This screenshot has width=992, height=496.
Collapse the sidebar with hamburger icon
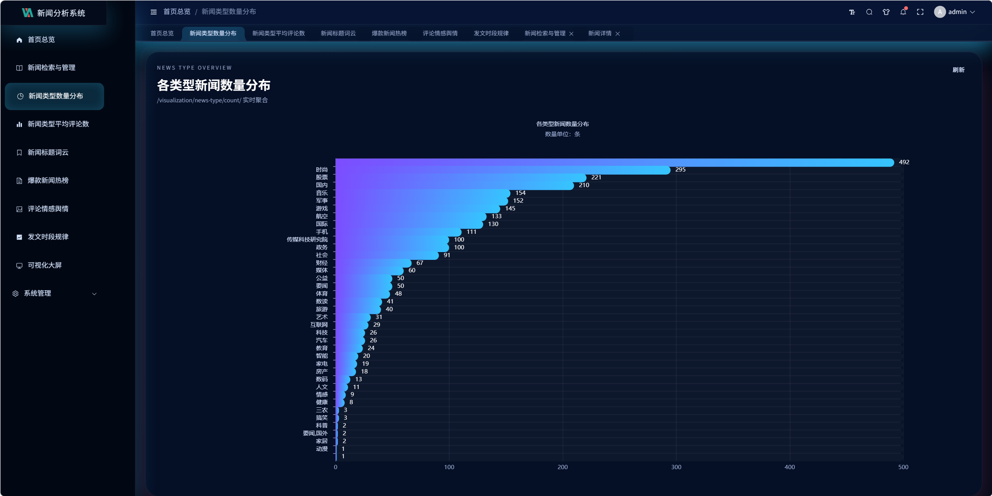tap(154, 12)
